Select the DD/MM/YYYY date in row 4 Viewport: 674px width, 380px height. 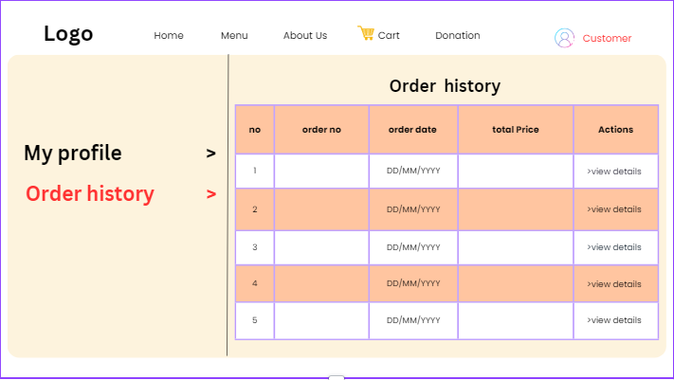(413, 283)
